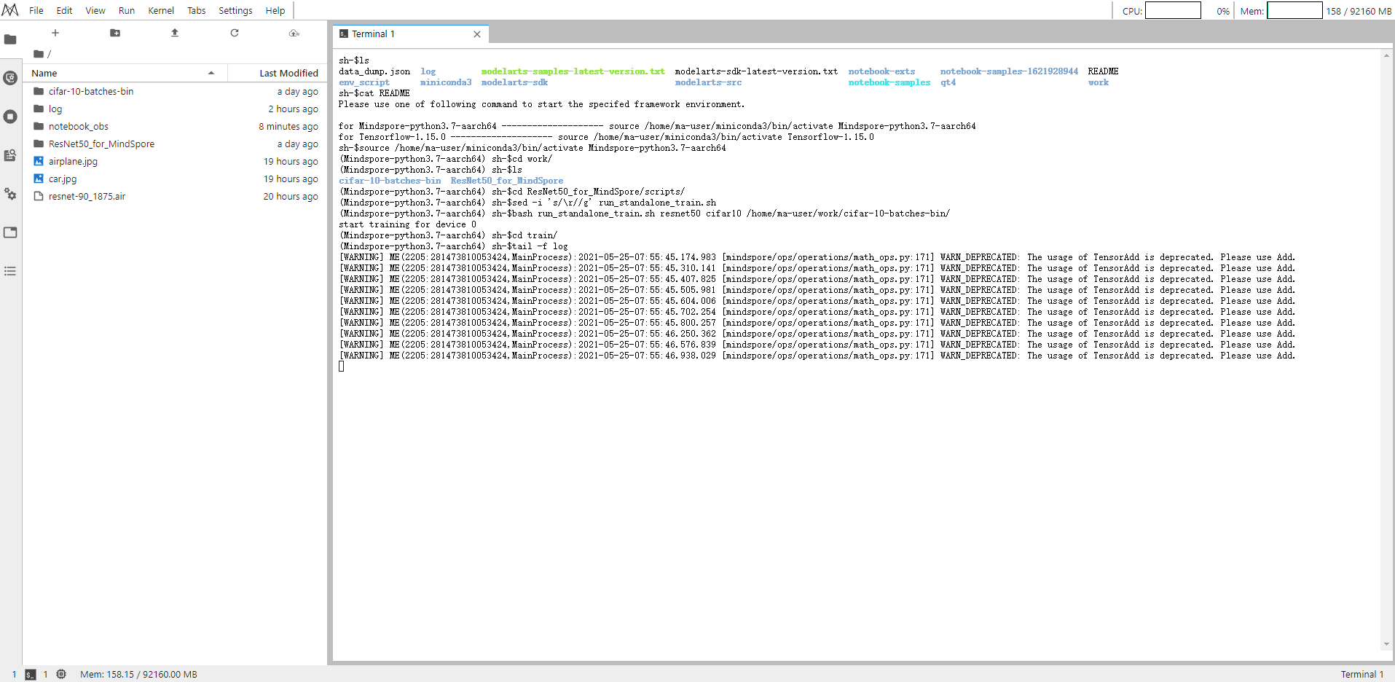
Task: Click 'tail -f log' command line
Action: point(537,246)
